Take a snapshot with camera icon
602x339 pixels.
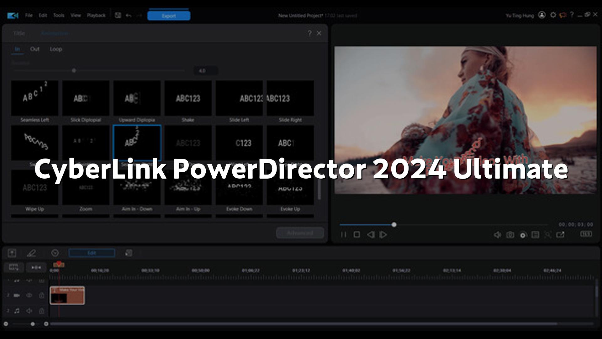(x=510, y=235)
